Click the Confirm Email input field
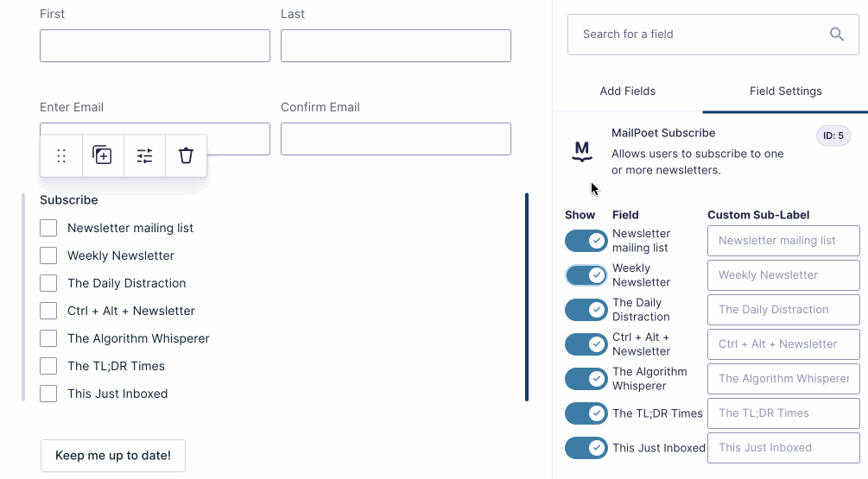The width and height of the screenshot is (868, 479). tap(396, 139)
